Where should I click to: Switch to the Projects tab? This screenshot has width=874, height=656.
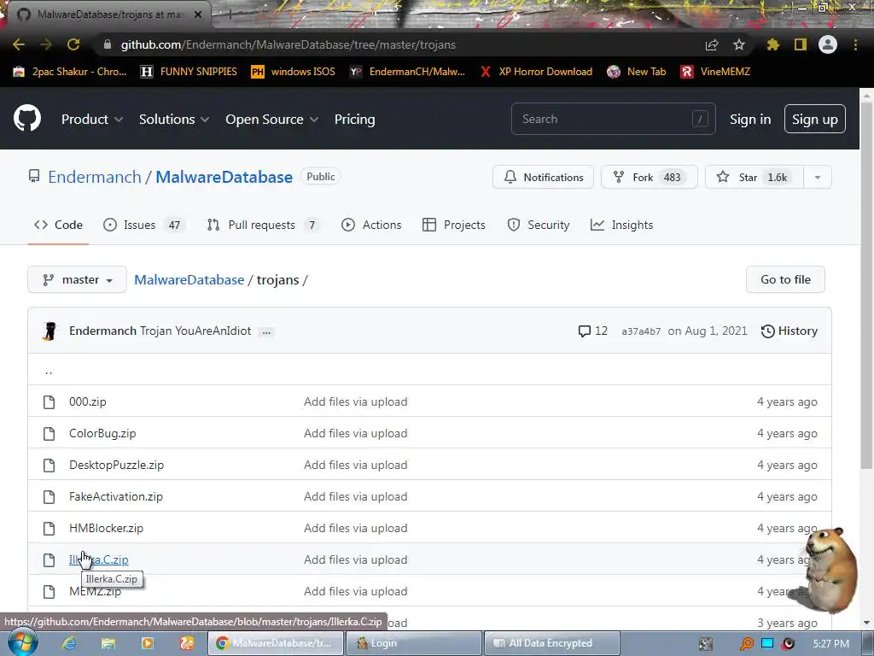coord(454,225)
